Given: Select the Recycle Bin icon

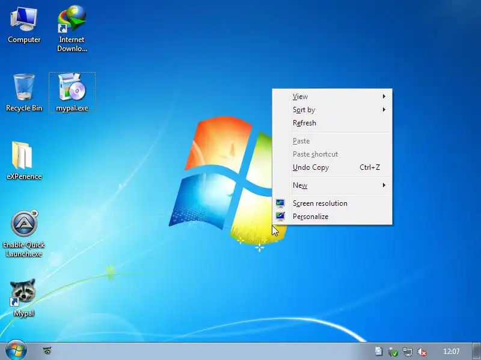Looking at the screenshot, I should pos(24,93).
